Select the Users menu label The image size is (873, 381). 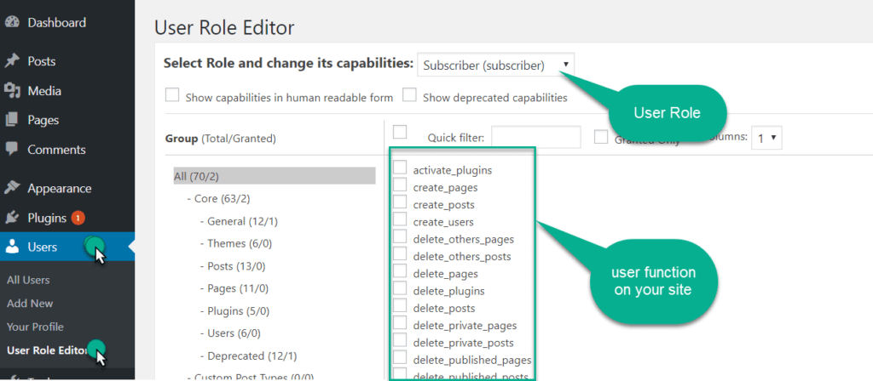point(43,247)
